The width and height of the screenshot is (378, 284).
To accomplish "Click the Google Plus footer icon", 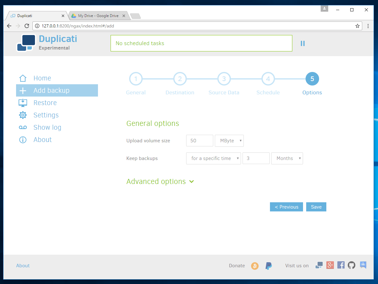I will tap(330, 265).
